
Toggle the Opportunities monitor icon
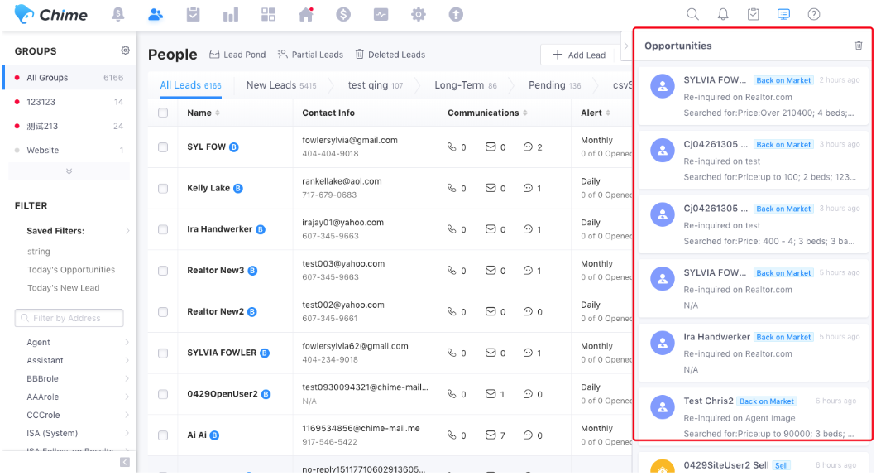point(784,15)
